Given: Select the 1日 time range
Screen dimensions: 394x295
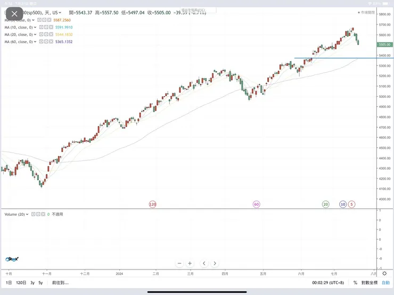Looking at the screenshot, I should point(9,283).
